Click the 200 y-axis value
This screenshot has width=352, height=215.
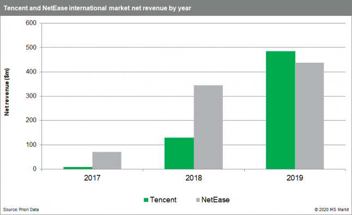pyautogui.click(x=31, y=120)
